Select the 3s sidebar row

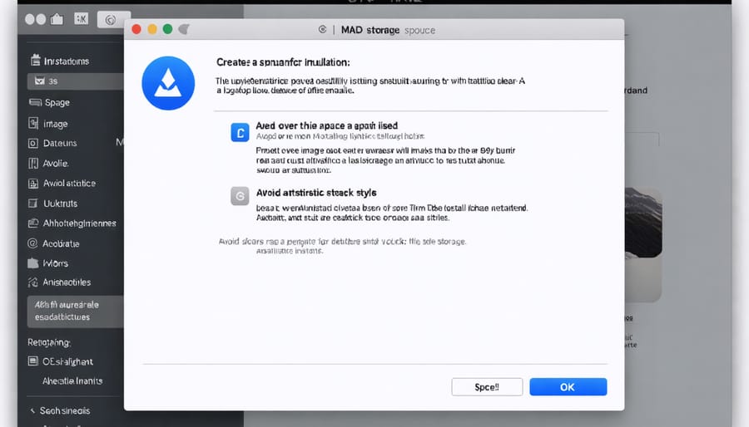(75, 81)
